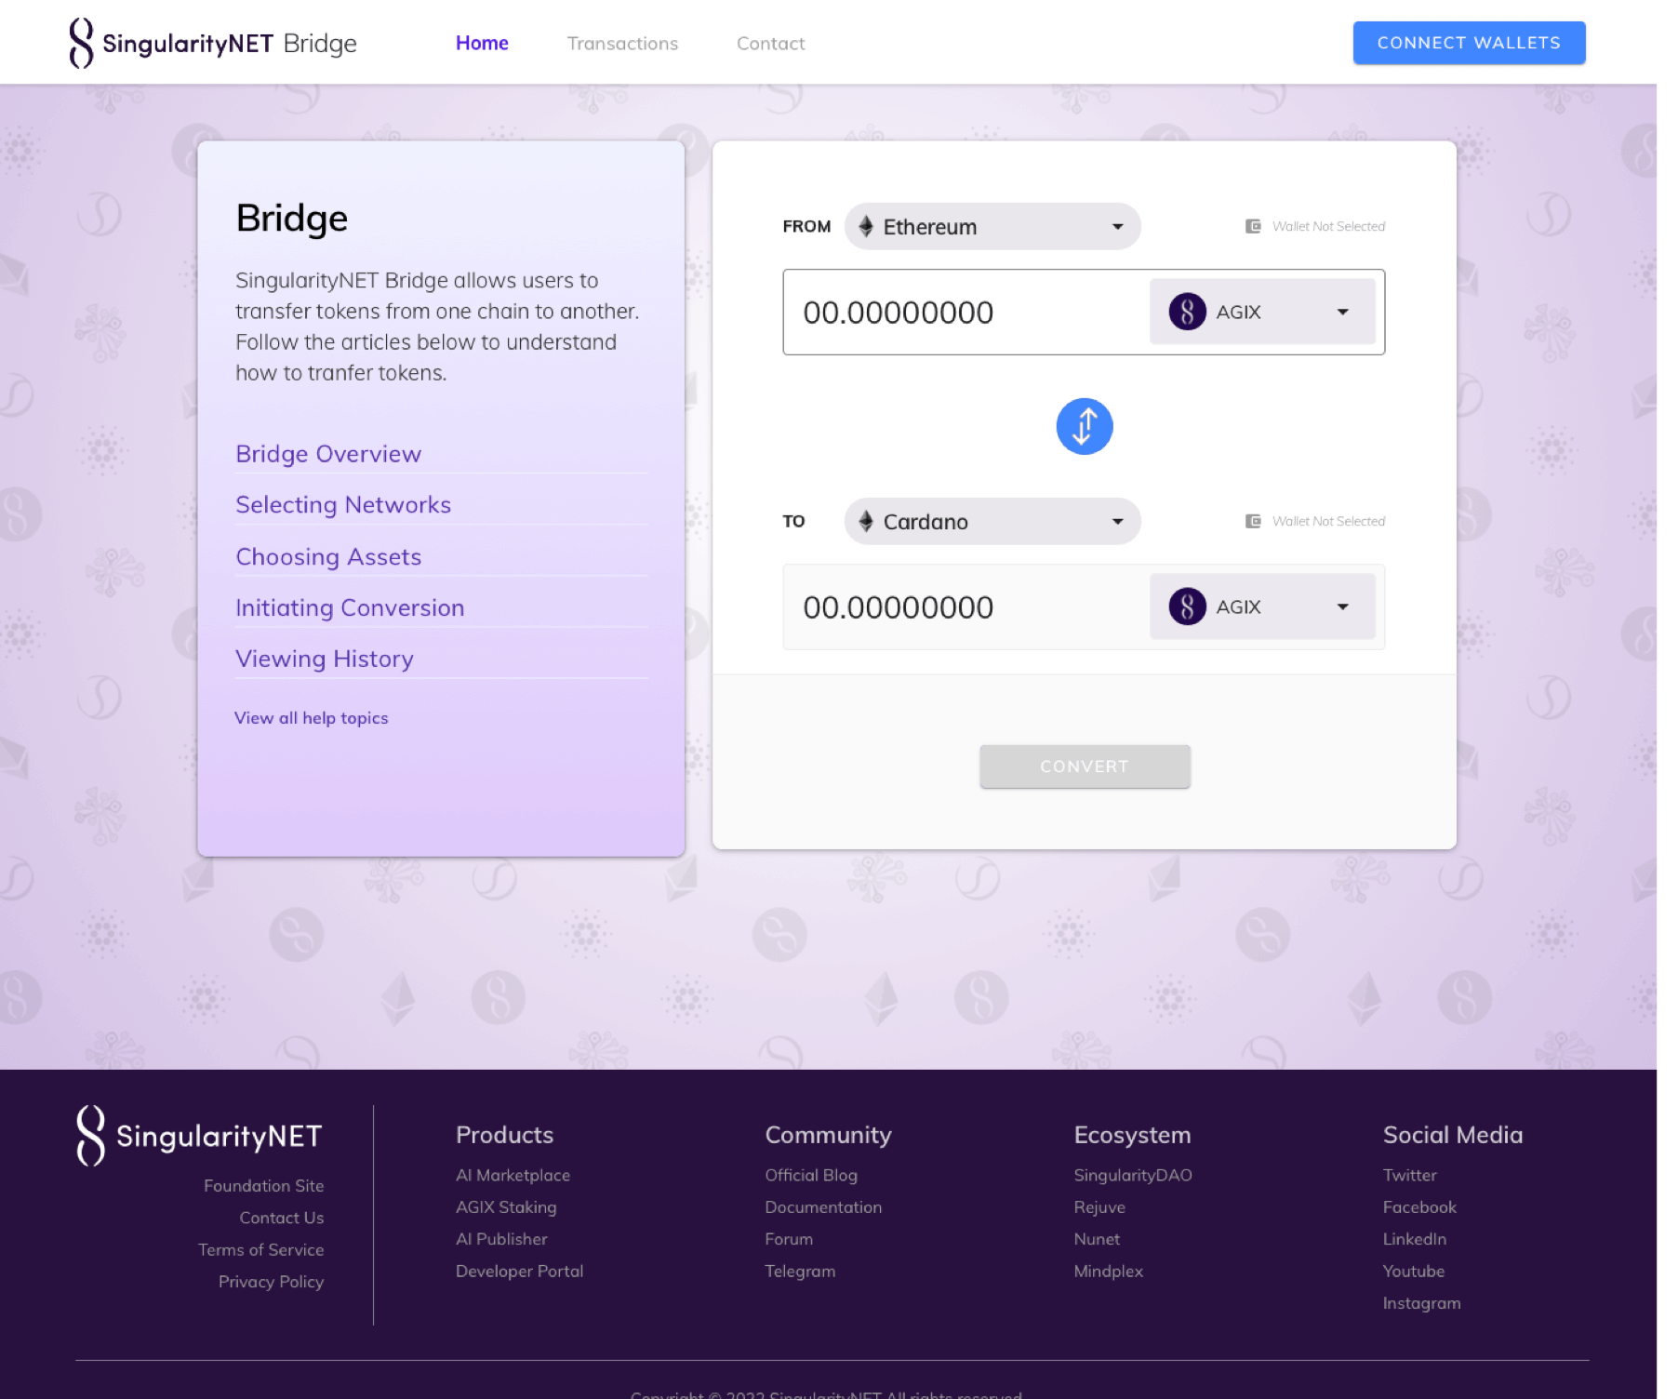This screenshot has height=1399, width=1678.
Task: Open the Contact nav tab
Action: pyautogui.click(x=770, y=43)
